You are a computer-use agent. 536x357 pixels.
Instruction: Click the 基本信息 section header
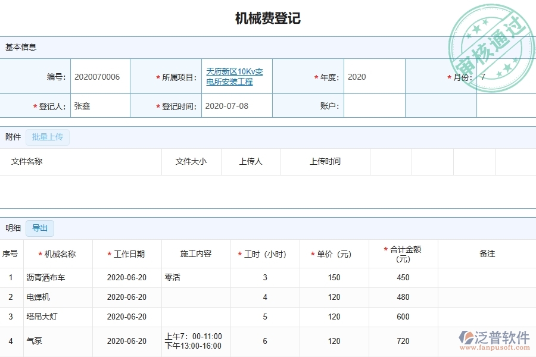click(x=21, y=47)
